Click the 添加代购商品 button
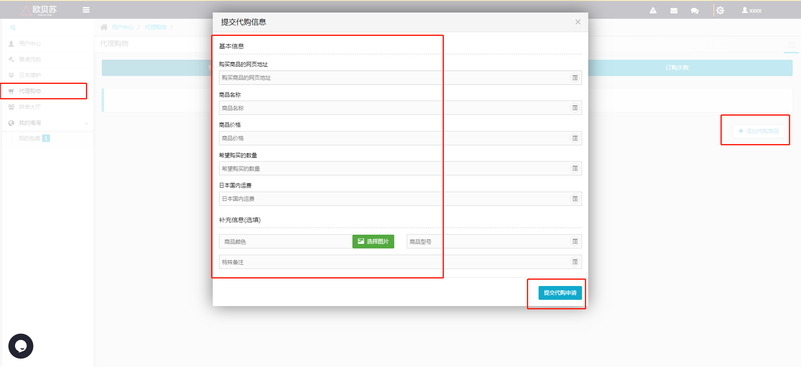This screenshot has width=801, height=367. [758, 131]
